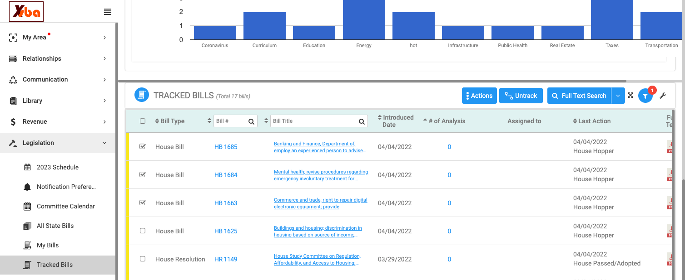Click the Full Text Search button
This screenshot has width=685, height=280.
pos(579,96)
